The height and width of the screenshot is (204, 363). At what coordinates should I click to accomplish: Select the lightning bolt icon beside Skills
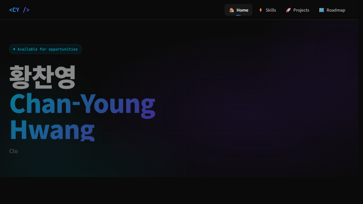[x=260, y=10]
